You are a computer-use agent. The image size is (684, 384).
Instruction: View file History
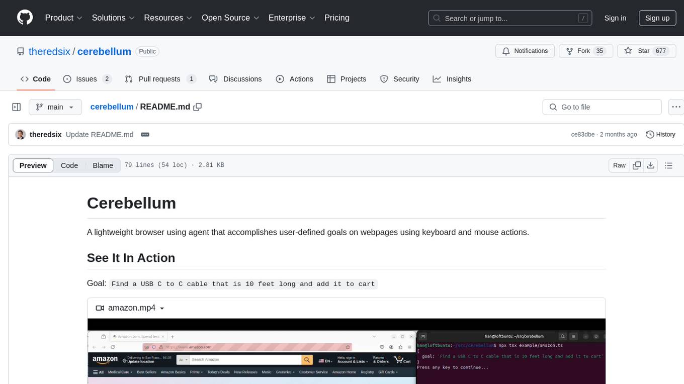[660, 135]
